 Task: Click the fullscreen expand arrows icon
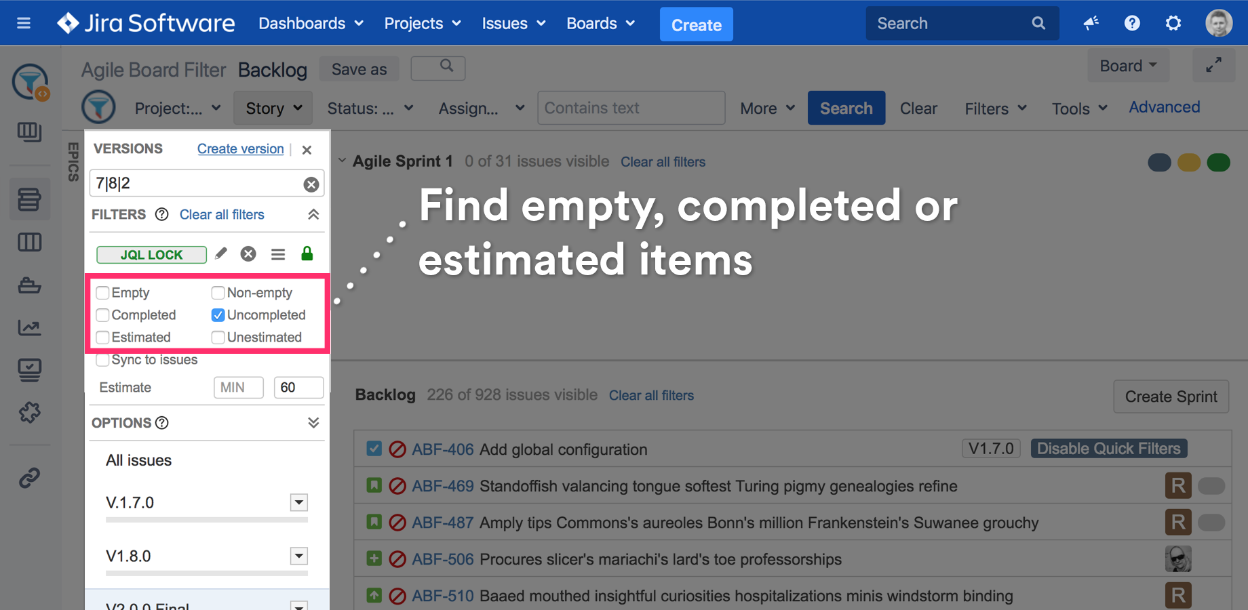(1213, 65)
